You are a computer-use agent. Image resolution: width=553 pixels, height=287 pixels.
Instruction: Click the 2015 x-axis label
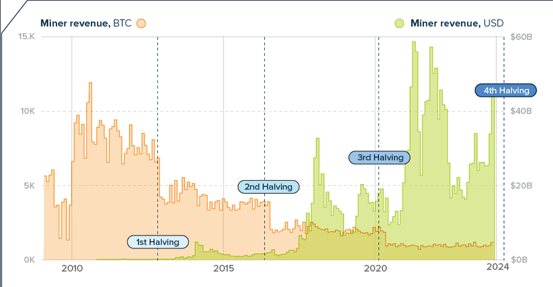[223, 268]
